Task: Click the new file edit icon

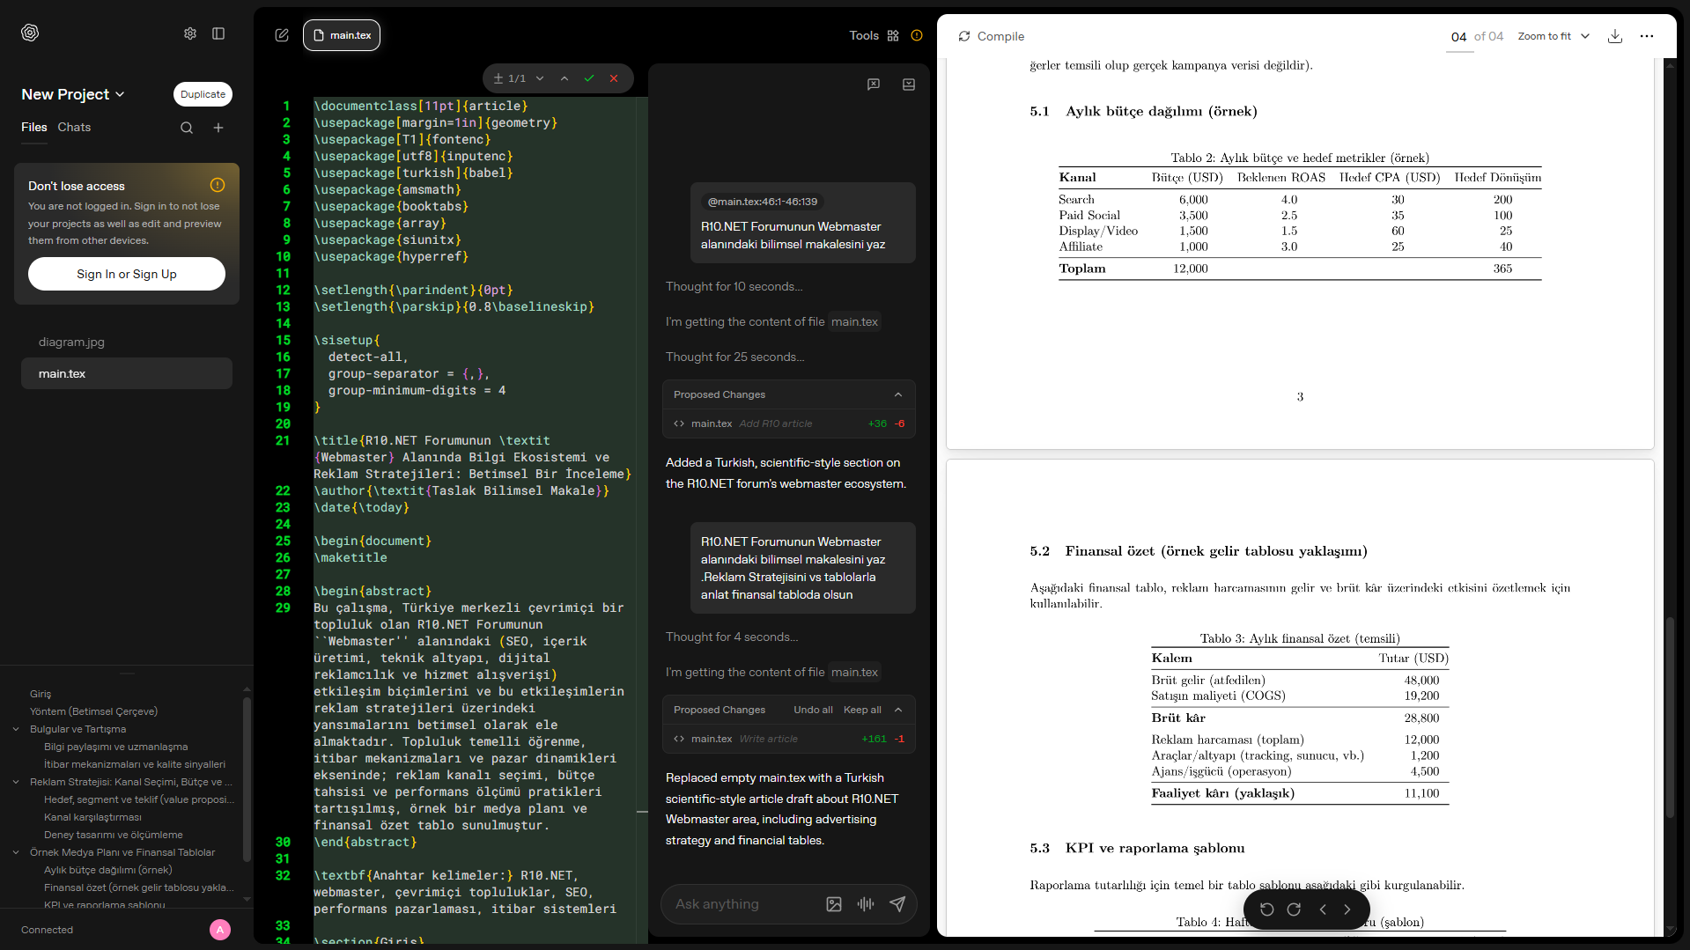Action: [x=282, y=35]
